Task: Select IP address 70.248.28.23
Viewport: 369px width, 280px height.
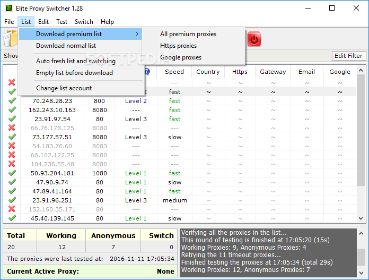Action: [52, 101]
